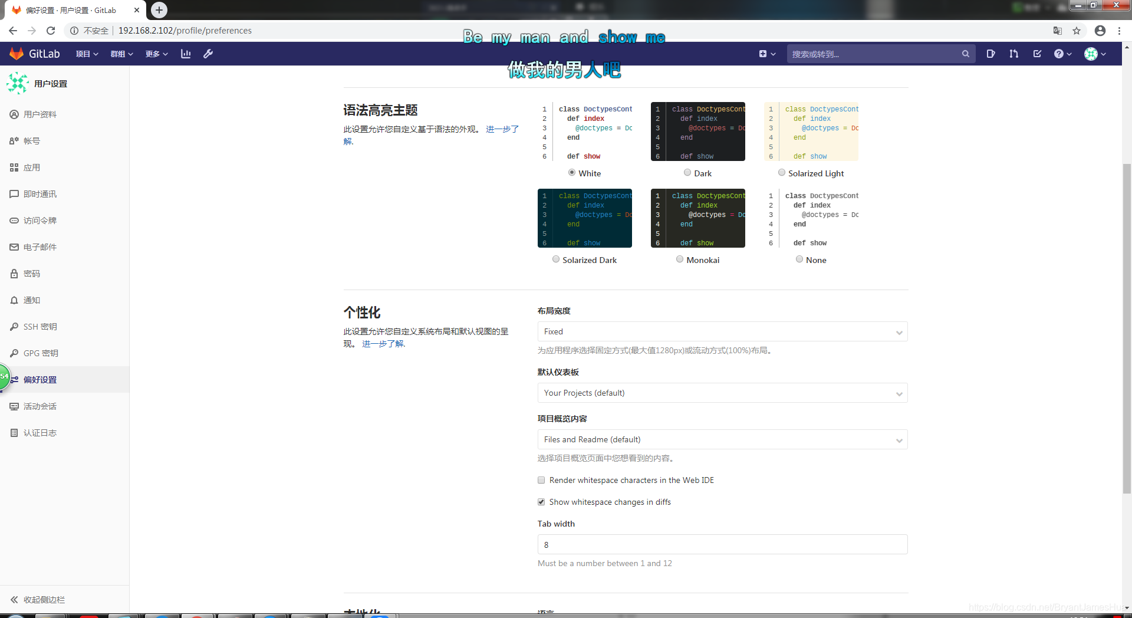Expand the 群组 dropdown in navbar
The height and width of the screenshot is (618, 1132).
coord(121,54)
